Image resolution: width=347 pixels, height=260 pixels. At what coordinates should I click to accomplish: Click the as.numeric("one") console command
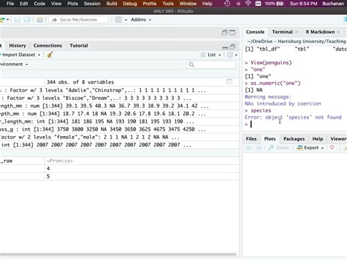276,83
